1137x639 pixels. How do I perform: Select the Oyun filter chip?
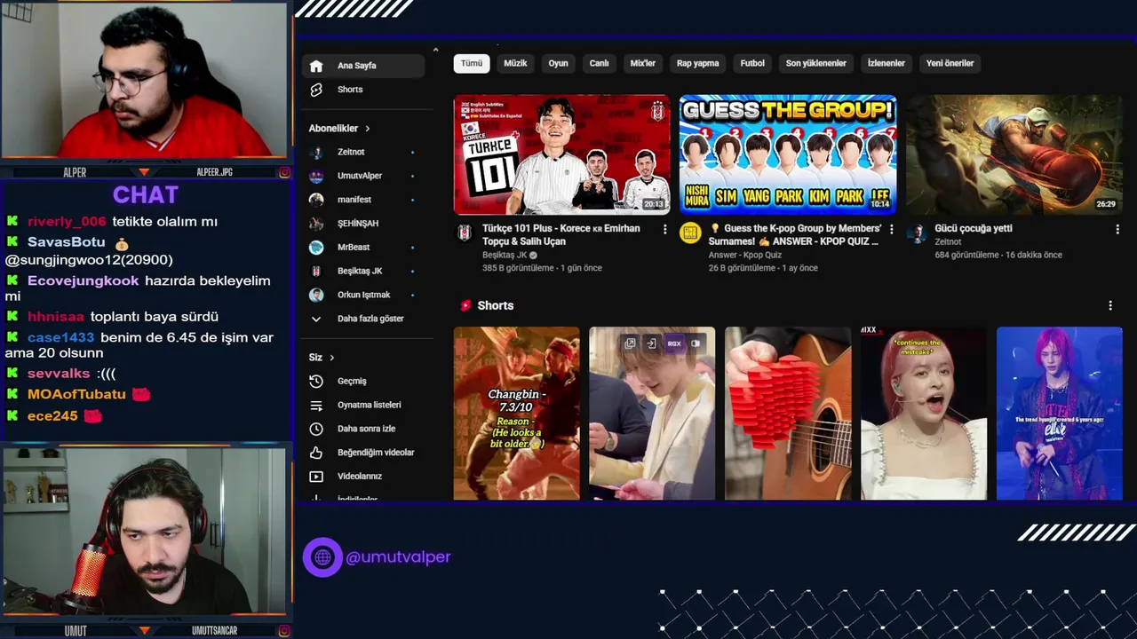[x=558, y=63]
